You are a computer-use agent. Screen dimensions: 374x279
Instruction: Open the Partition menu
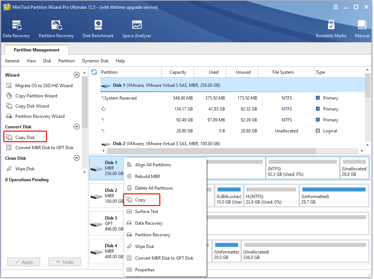pos(66,61)
